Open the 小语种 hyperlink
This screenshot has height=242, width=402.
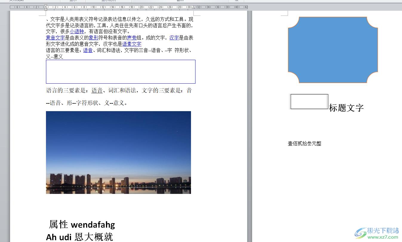tap(77, 32)
